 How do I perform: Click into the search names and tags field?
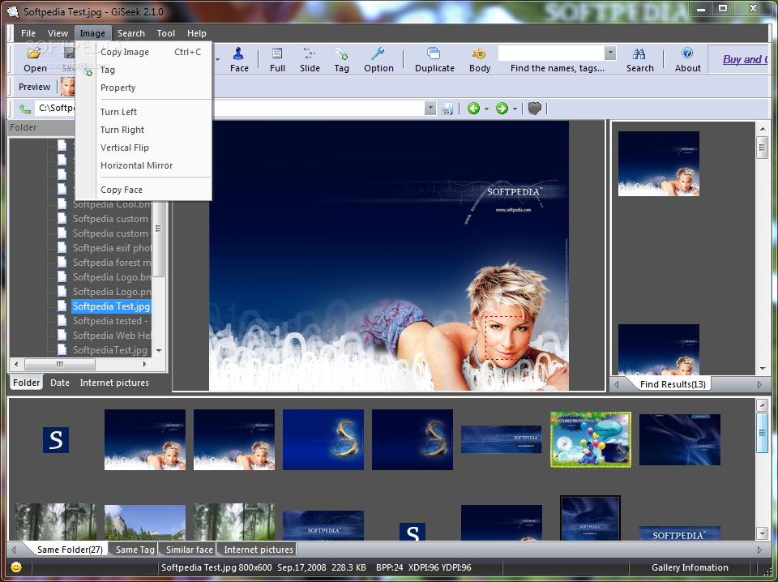pyautogui.click(x=551, y=53)
